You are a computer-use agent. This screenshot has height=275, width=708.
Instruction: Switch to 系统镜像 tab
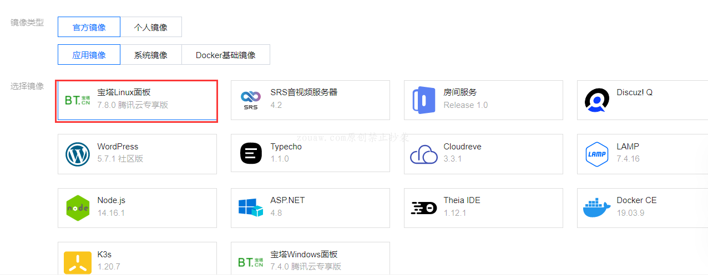[x=151, y=55]
